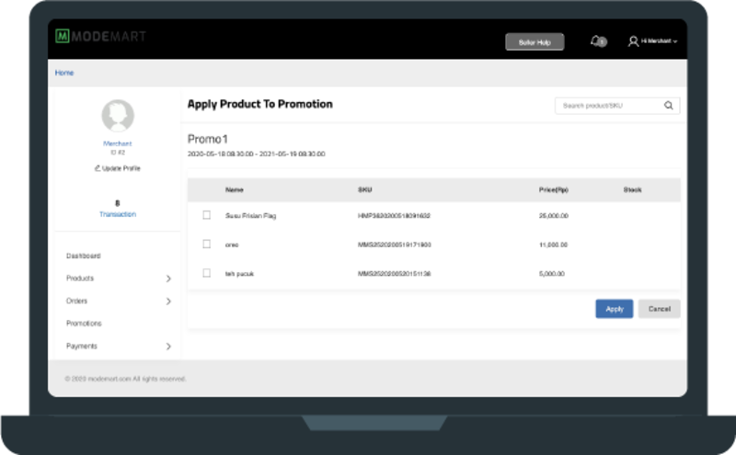Open Orders in the sidebar
The width and height of the screenshot is (736, 455).
(x=76, y=301)
